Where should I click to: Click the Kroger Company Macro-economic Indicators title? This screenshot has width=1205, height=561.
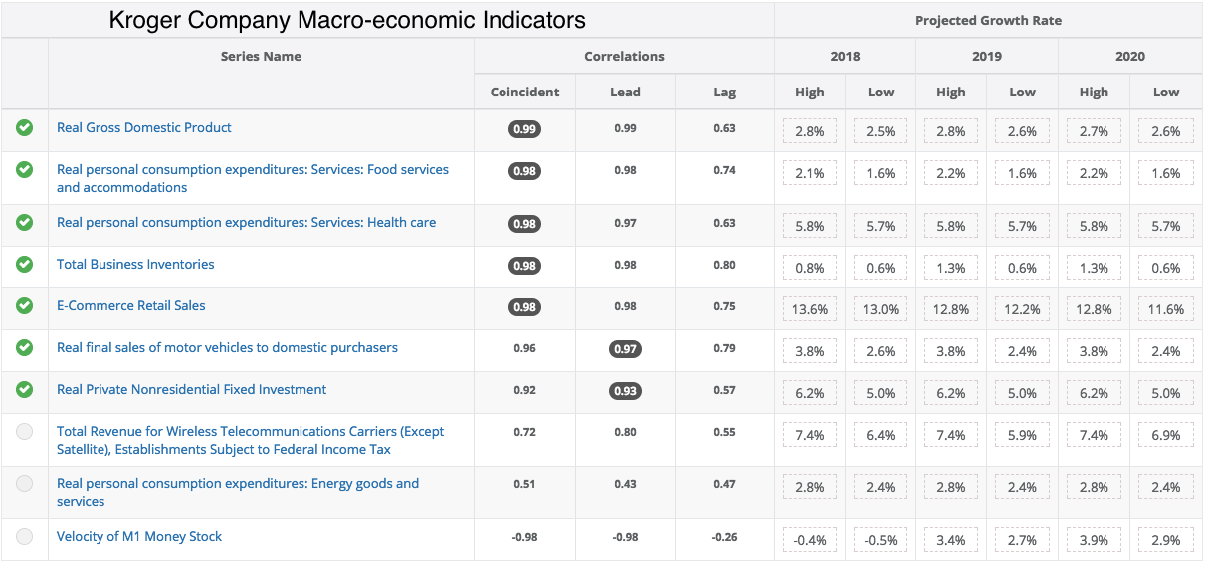click(x=347, y=20)
